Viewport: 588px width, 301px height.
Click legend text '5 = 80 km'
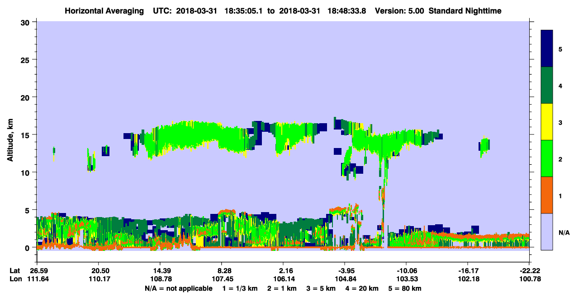point(405,288)
